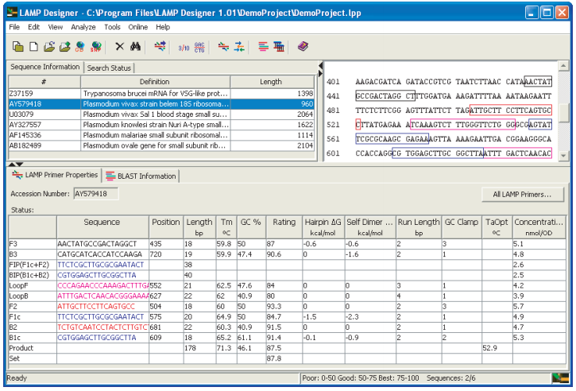576x391 pixels.
Task: Click the Length column header in sequence list
Action: coord(272,82)
